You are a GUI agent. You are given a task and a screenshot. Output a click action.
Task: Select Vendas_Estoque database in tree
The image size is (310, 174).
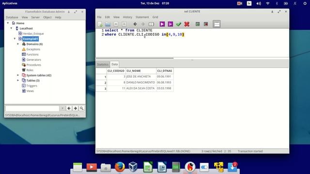tap(33, 33)
